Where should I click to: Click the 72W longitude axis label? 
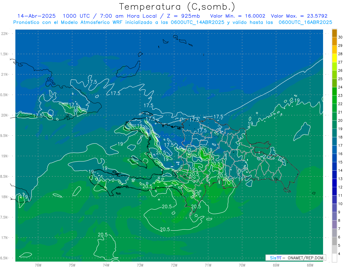point(174,265)
